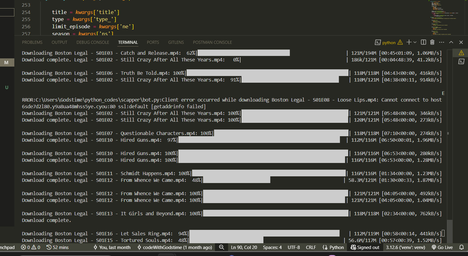This screenshot has width=468, height=256.
Task: Change end of line sequence CRLF
Action: pyautogui.click(x=311, y=247)
